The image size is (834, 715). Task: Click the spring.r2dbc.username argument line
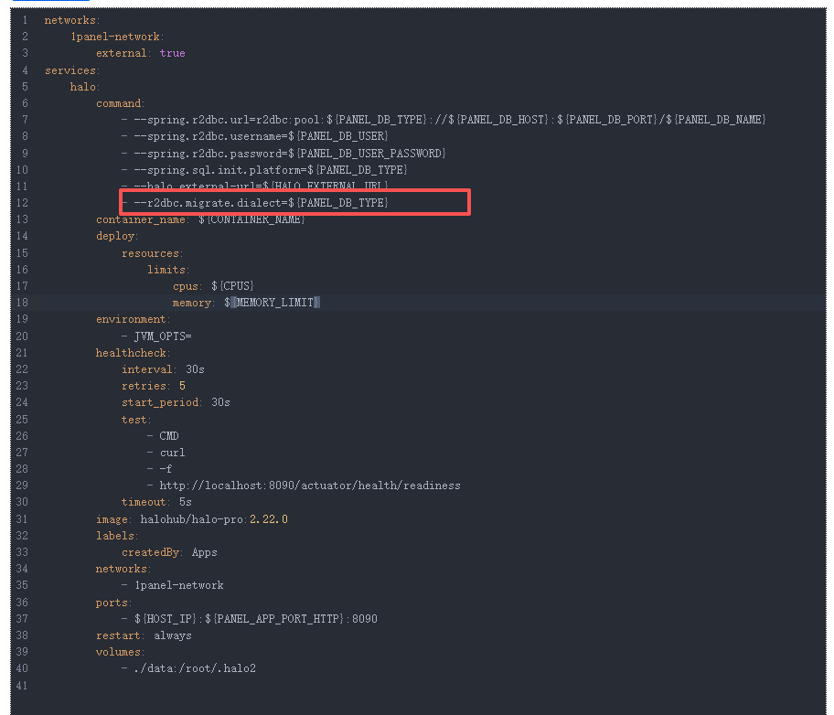[x=261, y=136]
